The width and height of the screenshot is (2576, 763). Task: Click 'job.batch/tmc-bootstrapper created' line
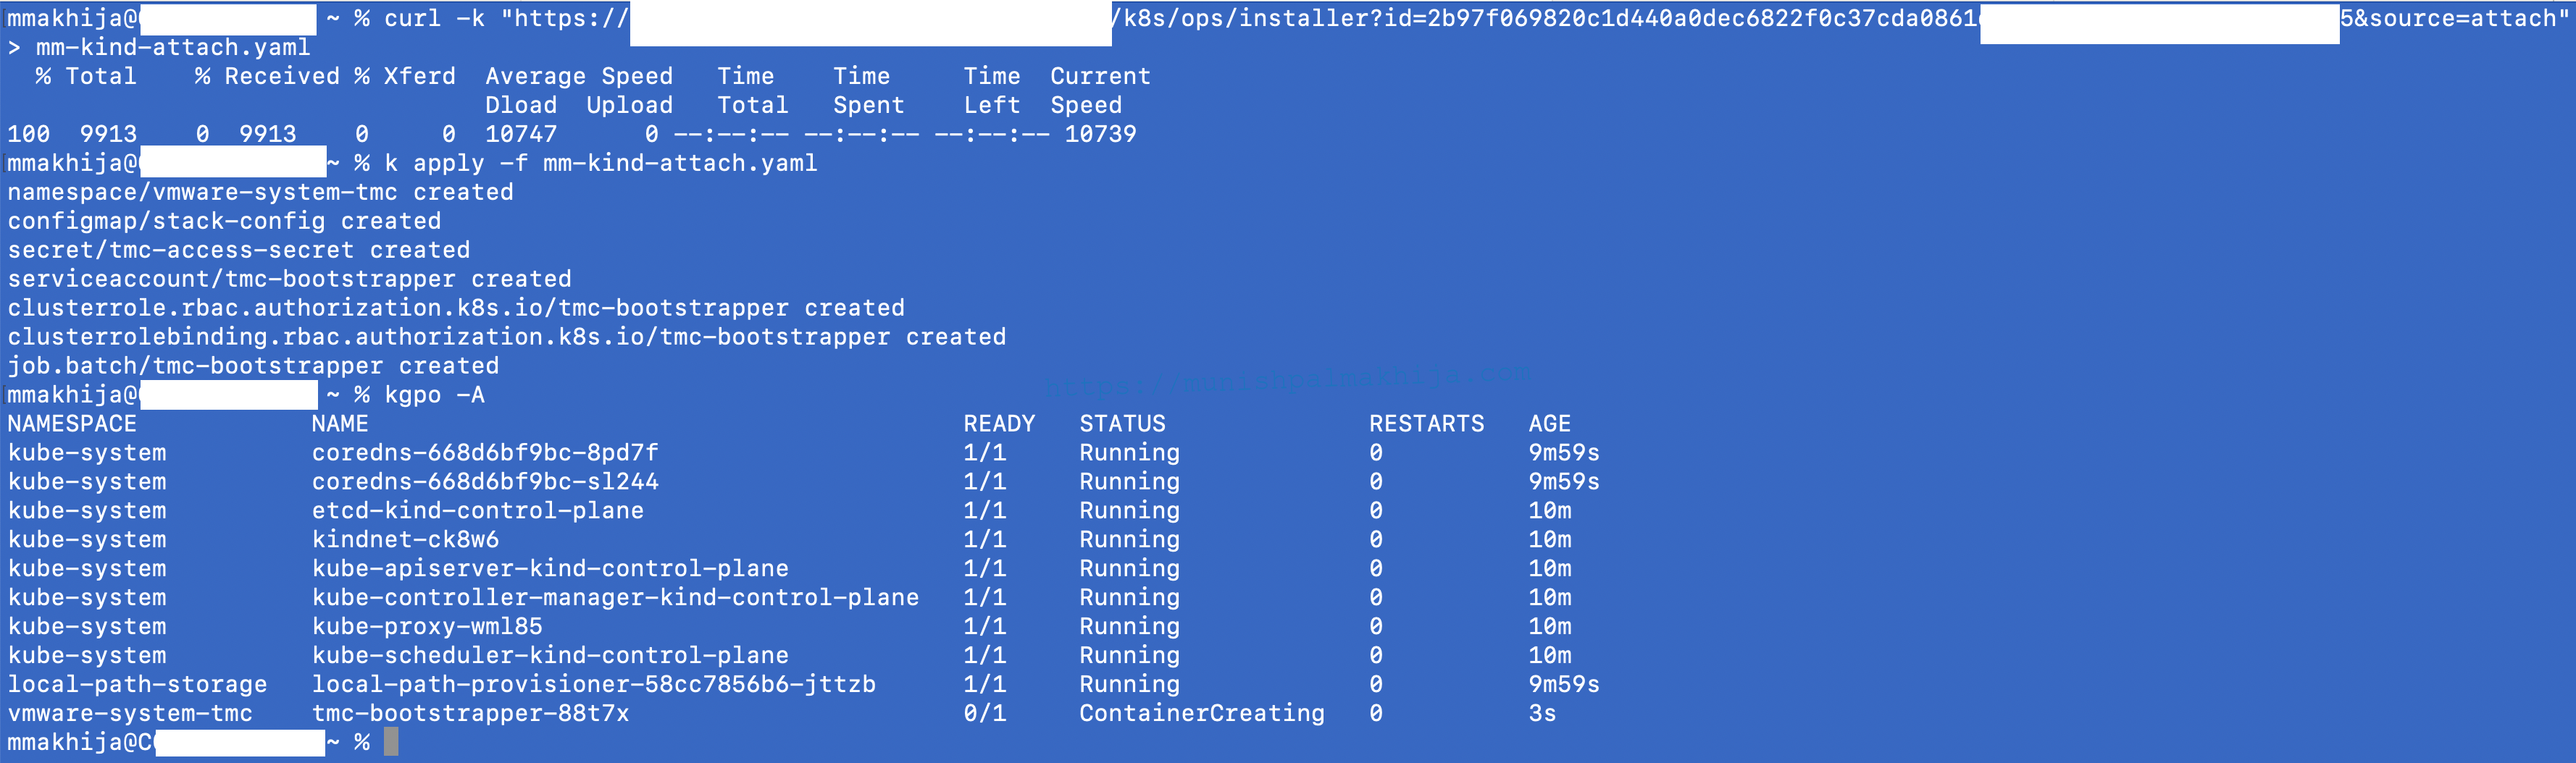[x=253, y=366]
